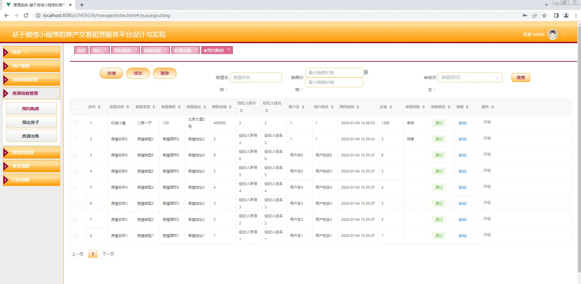This screenshot has width=581, height=284.
Task: Sort by 房屋名称 column arrows
Action: (128, 107)
